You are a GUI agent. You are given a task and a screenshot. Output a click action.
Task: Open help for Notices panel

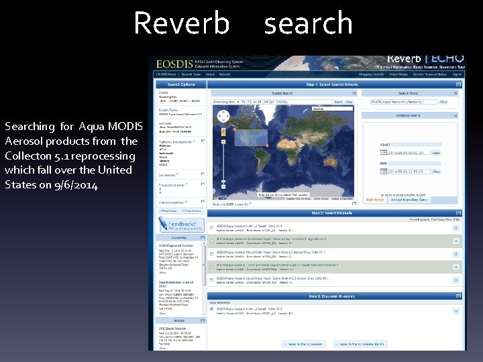pos(203,320)
